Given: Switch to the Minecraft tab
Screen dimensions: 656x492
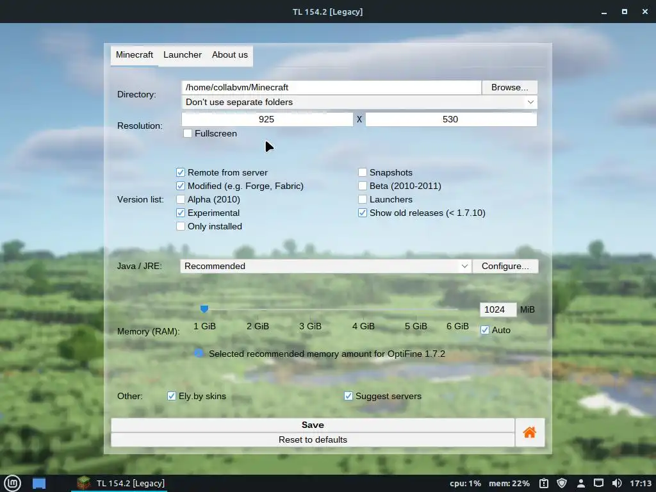Looking at the screenshot, I should [135, 55].
